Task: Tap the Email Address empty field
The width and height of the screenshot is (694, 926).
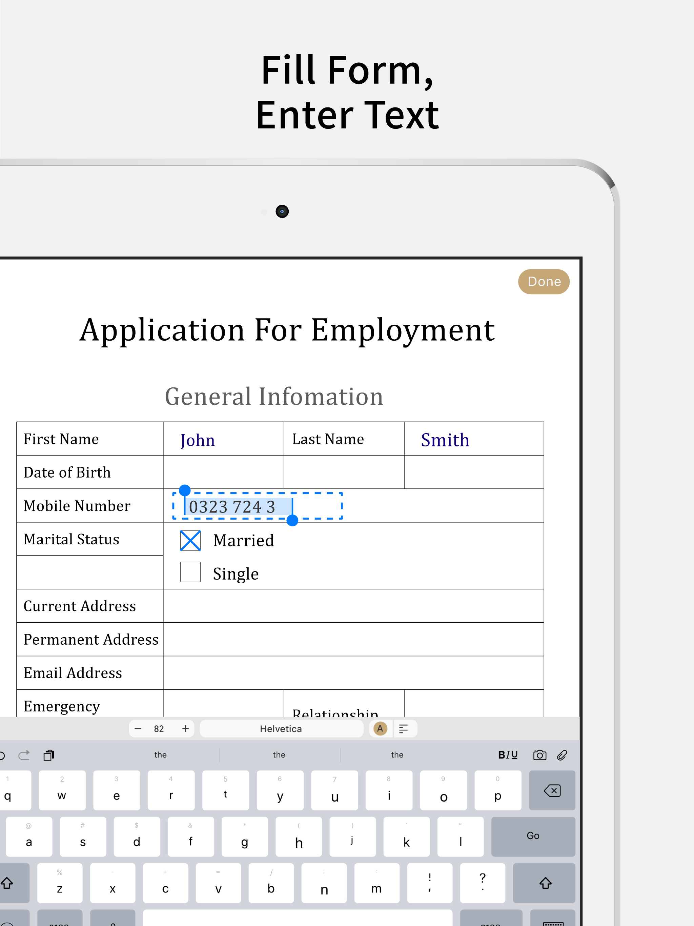Action: 353,673
